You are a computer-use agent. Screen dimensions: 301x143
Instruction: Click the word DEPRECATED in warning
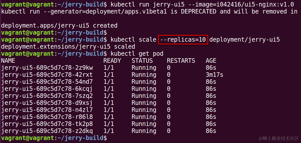click(199, 12)
